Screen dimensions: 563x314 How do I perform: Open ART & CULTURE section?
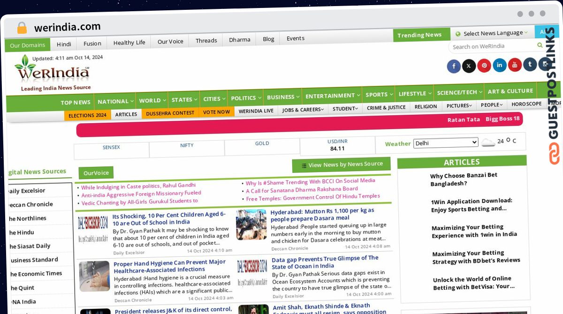click(x=510, y=91)
